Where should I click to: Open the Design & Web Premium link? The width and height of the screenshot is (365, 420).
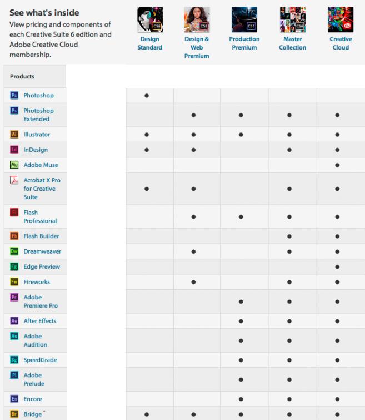coord(197,47)
